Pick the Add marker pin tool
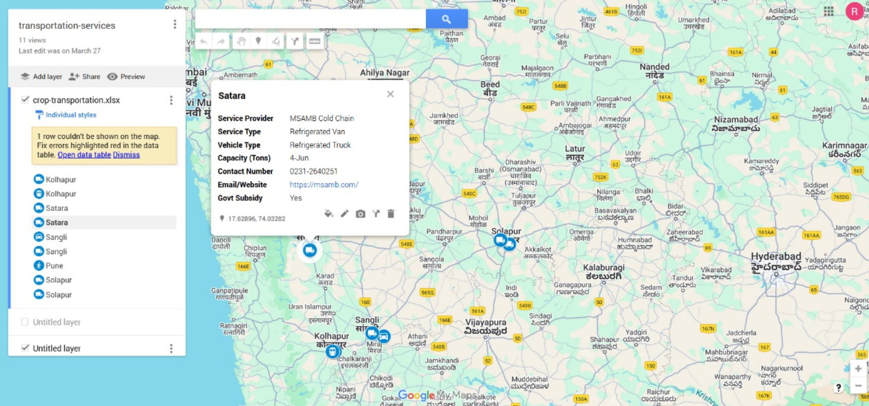Image resolution: width=869 pixels, height=406 pixels. 258,41
